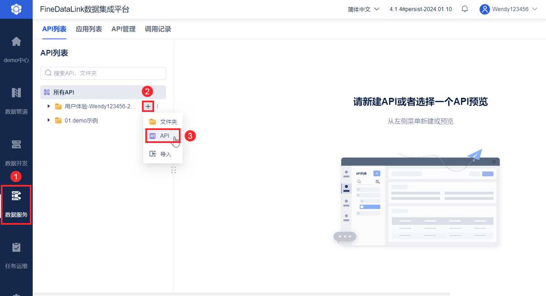The image size is (546, 296).
Task: Select the 01.demo示例 folder row
Action: (103, 120)
